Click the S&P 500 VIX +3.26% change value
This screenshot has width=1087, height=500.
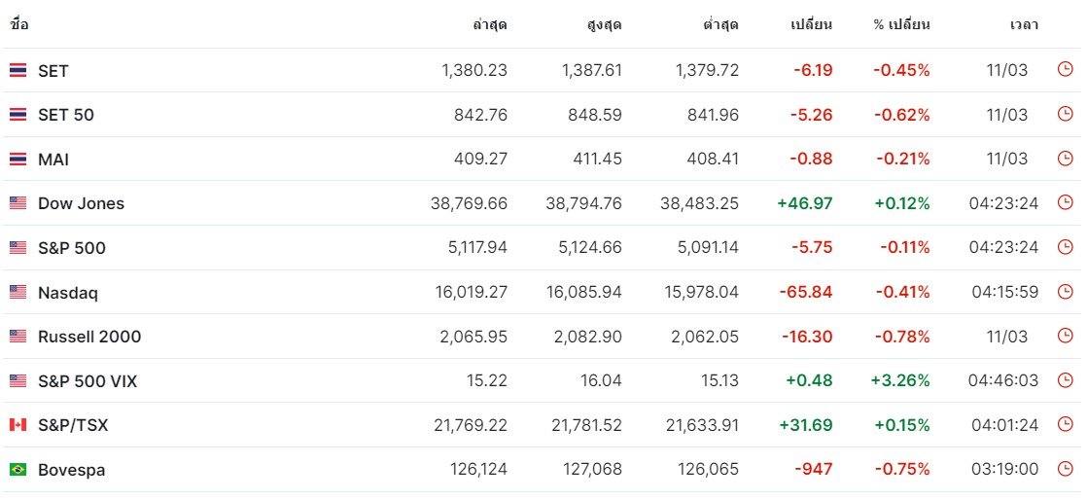tap(900, 380)
